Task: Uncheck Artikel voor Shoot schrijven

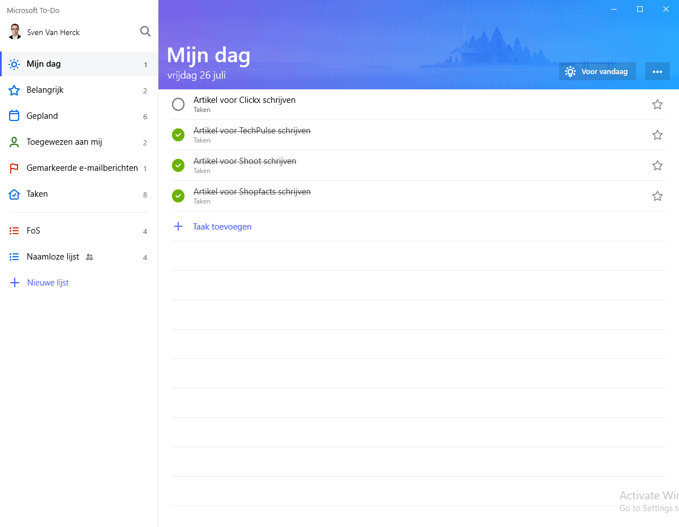Action: (178, 166)
